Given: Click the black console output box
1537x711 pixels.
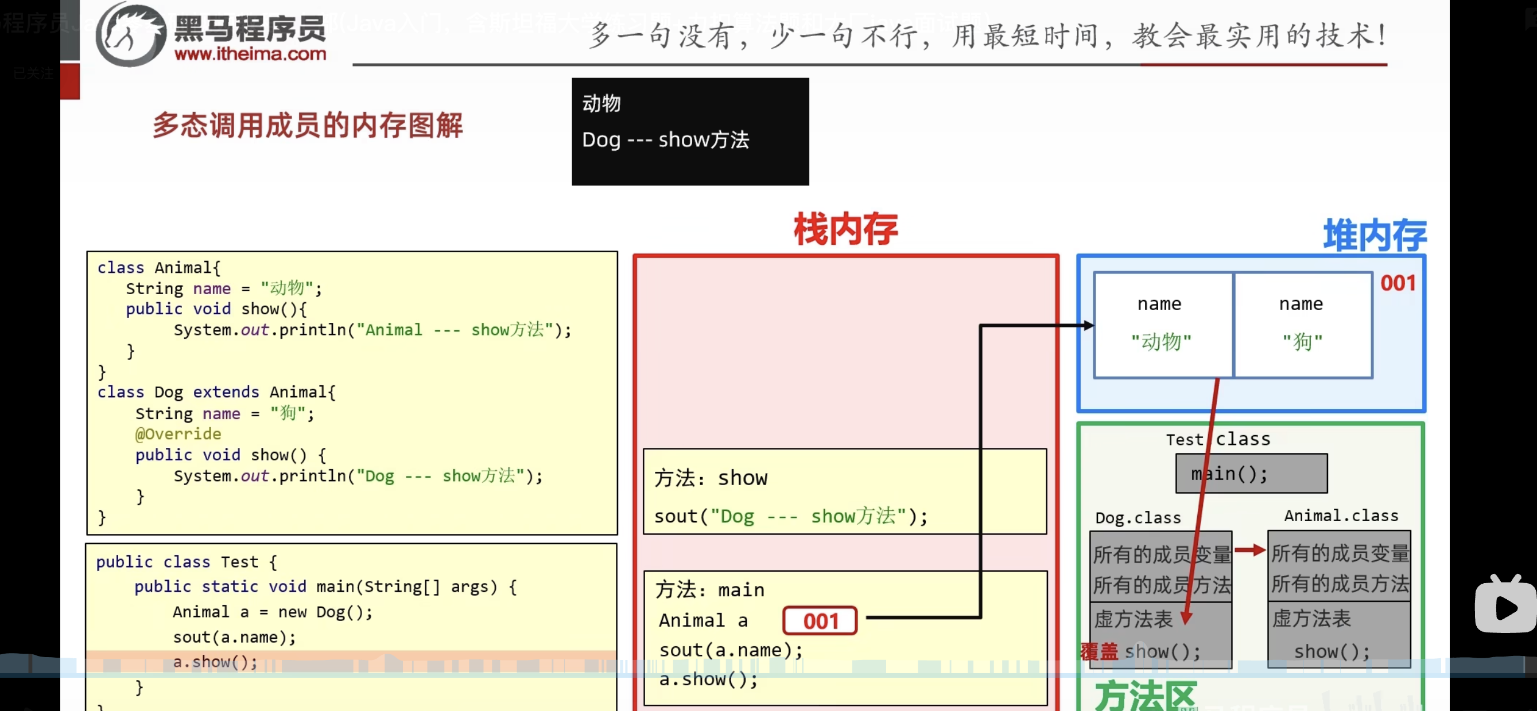Looking at the screenshot, I should pos(690,131).
